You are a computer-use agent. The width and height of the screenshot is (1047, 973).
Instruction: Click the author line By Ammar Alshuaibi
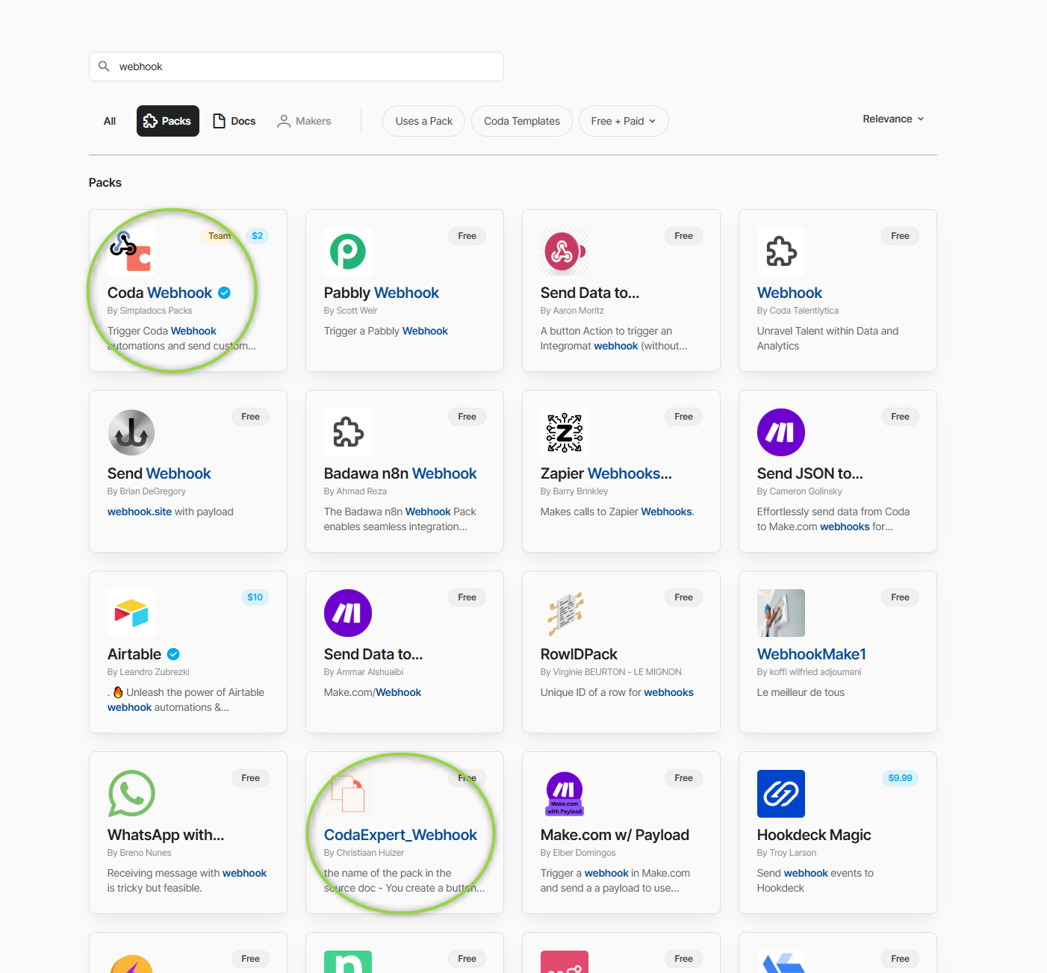coord(364,672)
